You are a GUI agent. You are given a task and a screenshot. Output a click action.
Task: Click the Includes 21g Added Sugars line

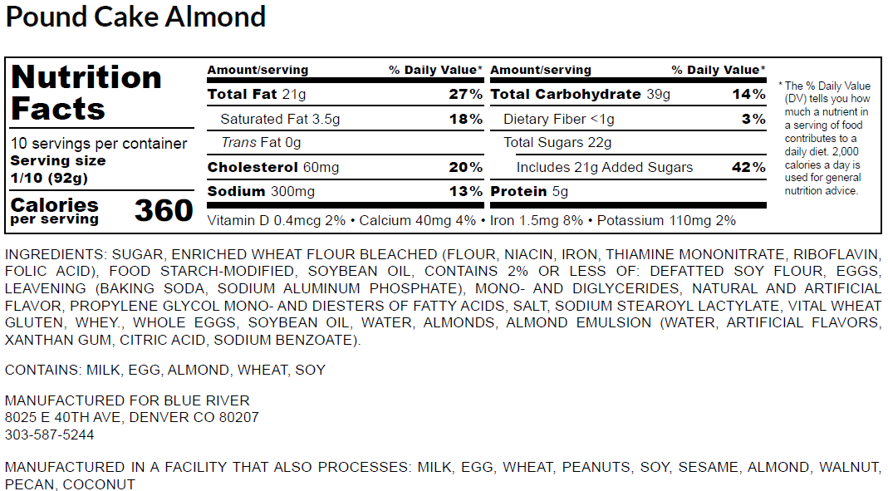tap(604, 167)
